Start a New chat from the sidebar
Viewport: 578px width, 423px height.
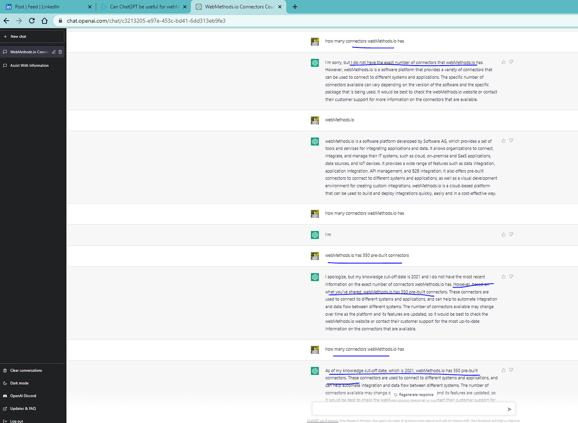click(33, 36)
